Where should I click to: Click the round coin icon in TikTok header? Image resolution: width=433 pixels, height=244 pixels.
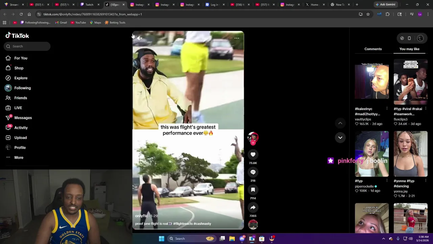[402, 38]
